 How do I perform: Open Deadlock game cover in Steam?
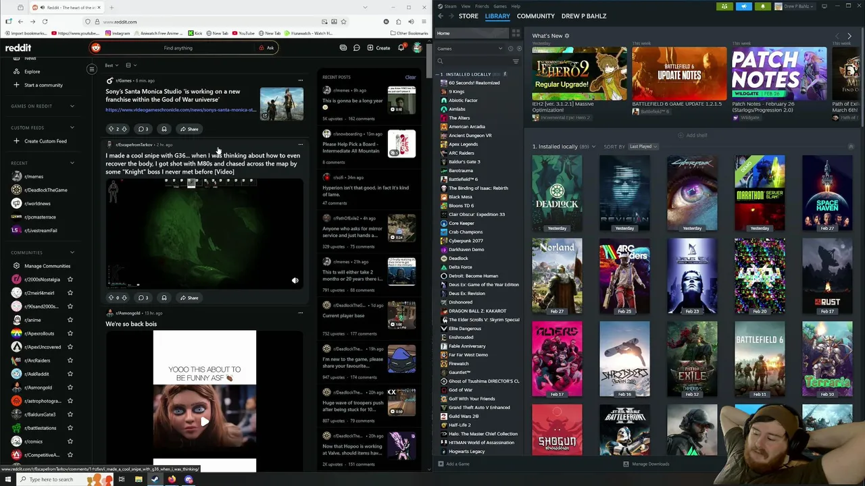coord(557,192)
